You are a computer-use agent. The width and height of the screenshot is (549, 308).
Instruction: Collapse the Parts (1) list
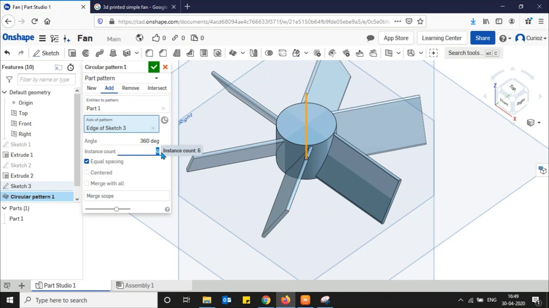point(4,208)
